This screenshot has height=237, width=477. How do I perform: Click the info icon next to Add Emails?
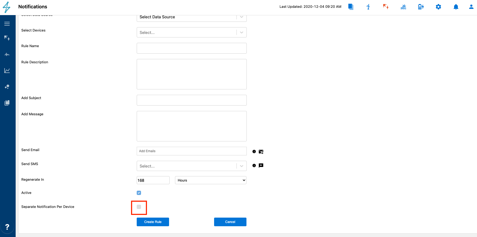tap(254, 152)
